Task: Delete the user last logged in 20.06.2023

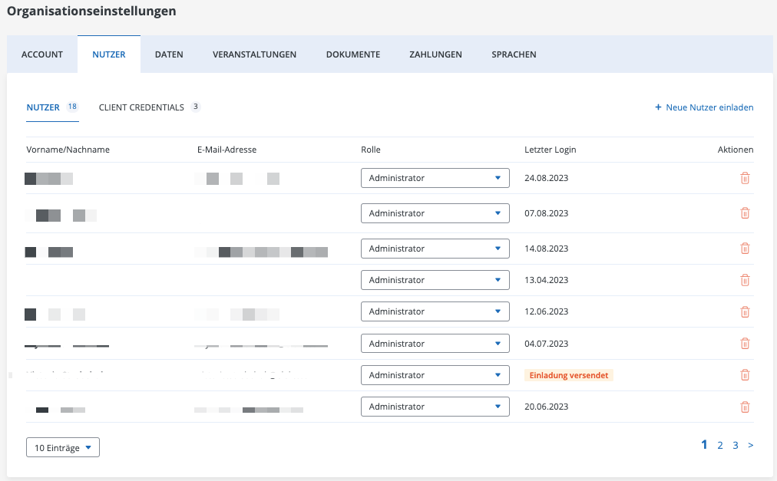Action: 744,407
